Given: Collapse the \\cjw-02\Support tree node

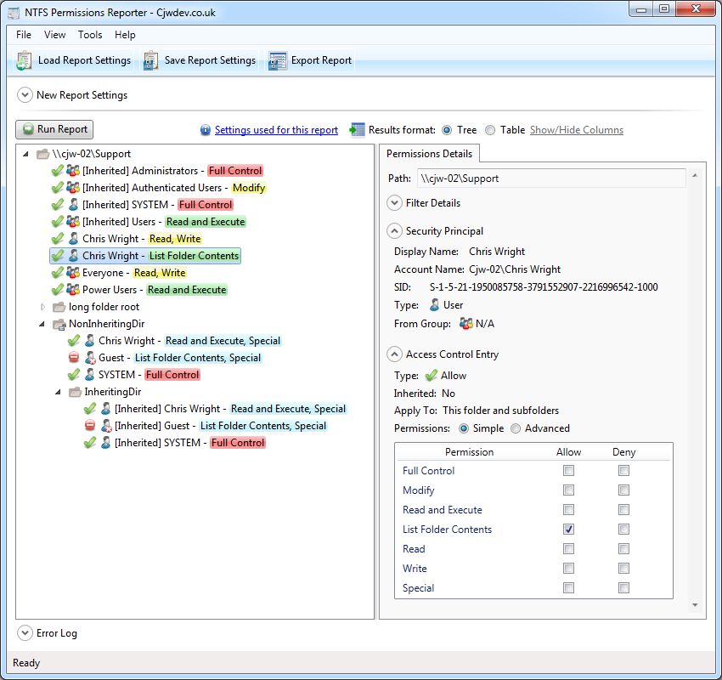Looking at the screenshot, I should [x=25, y=154].
